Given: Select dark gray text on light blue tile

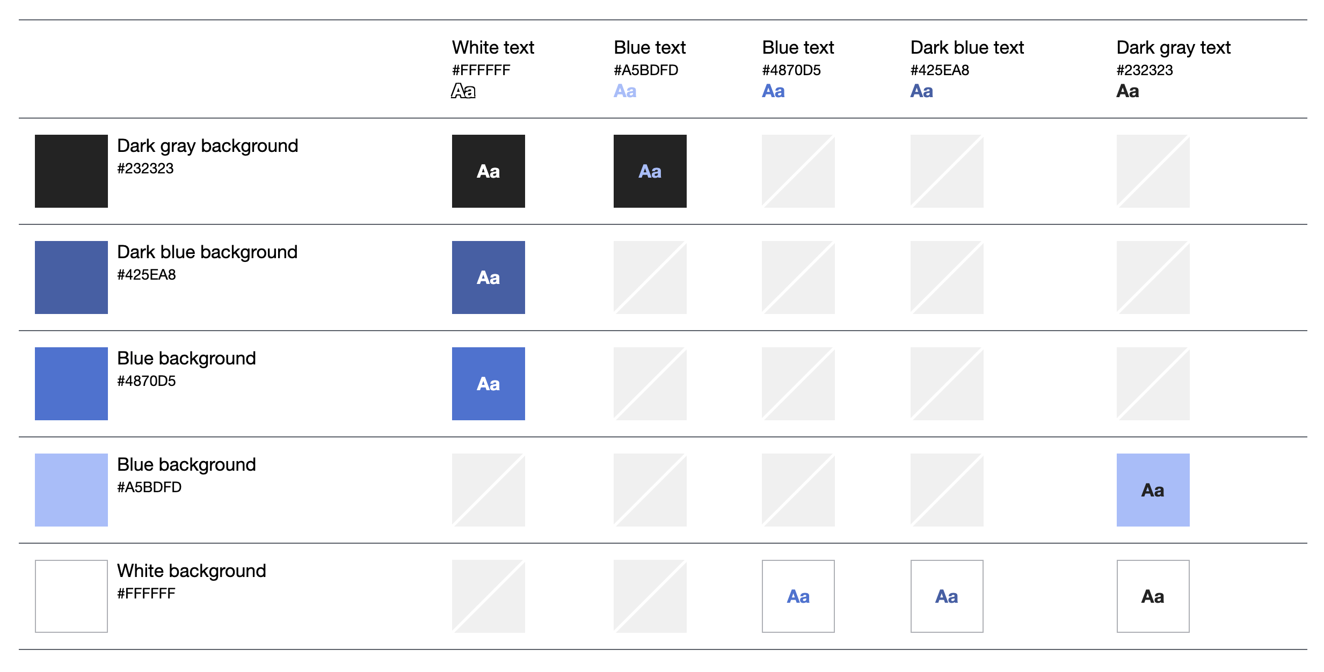Looking at the screenshot, I should click(x=1153, y=490).
